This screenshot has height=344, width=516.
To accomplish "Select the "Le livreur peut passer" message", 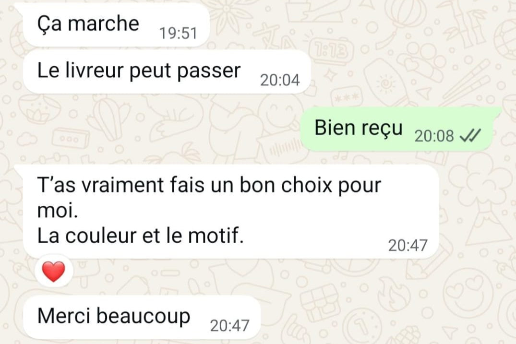I will click(x=168, y=71).
